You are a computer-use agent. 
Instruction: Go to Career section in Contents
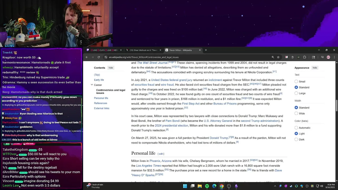98,85
